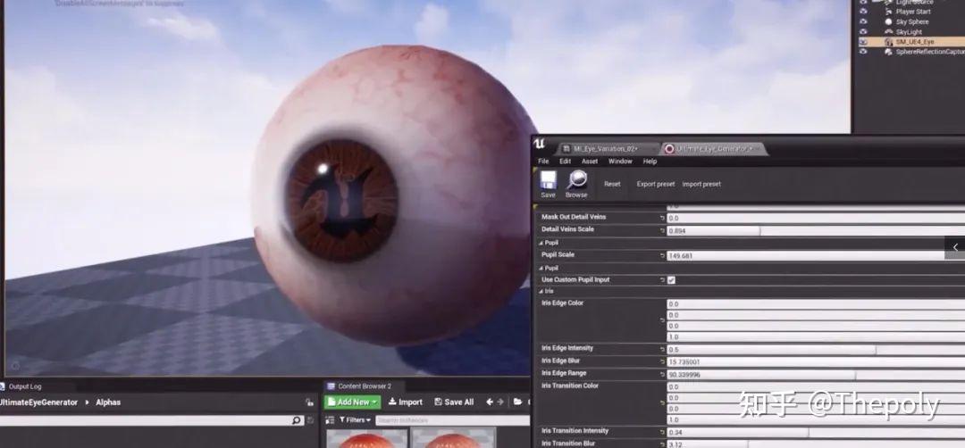Toggle the sources panel icon beside Filters
965x448 pixels.
[x=328, y=420]
